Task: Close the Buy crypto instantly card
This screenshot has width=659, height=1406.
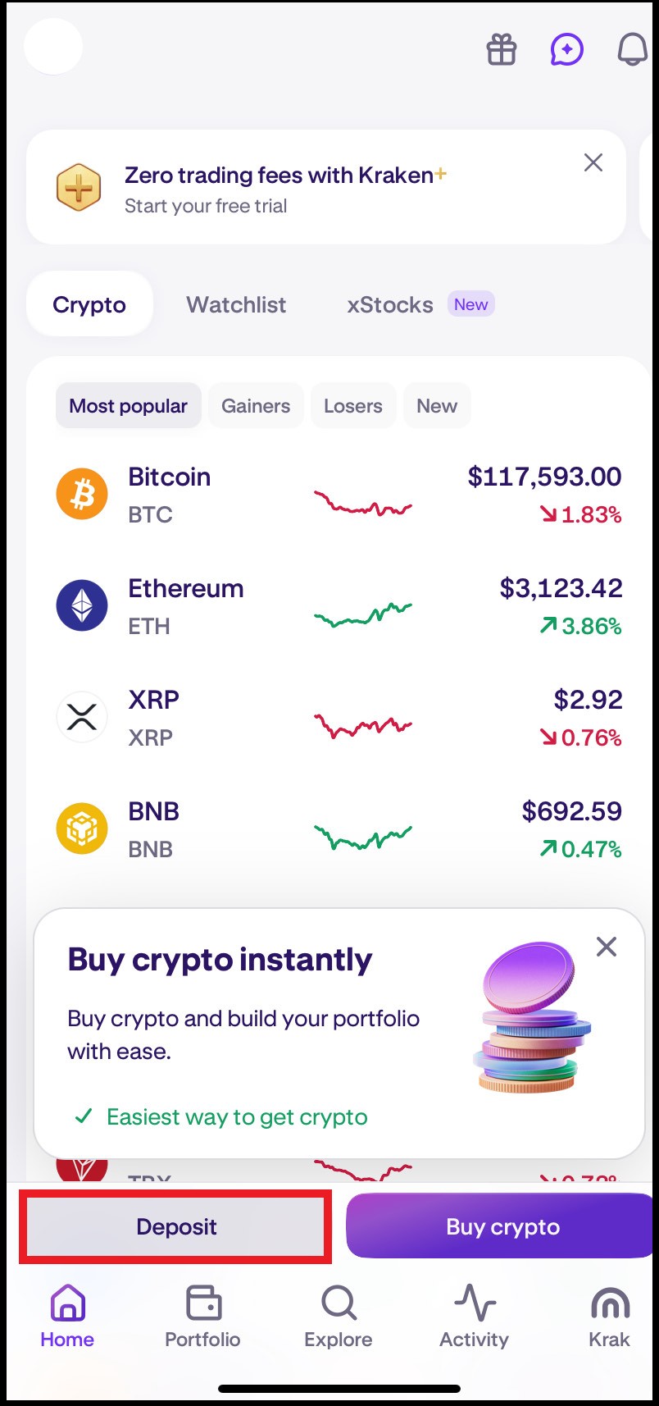Action: (607, 947)
